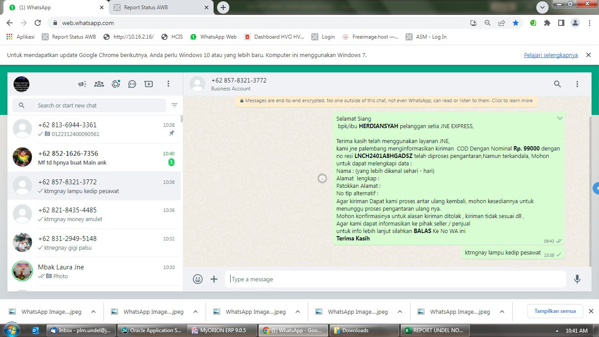
Task: Open HCIS bookmark
Action: point(172,37)
